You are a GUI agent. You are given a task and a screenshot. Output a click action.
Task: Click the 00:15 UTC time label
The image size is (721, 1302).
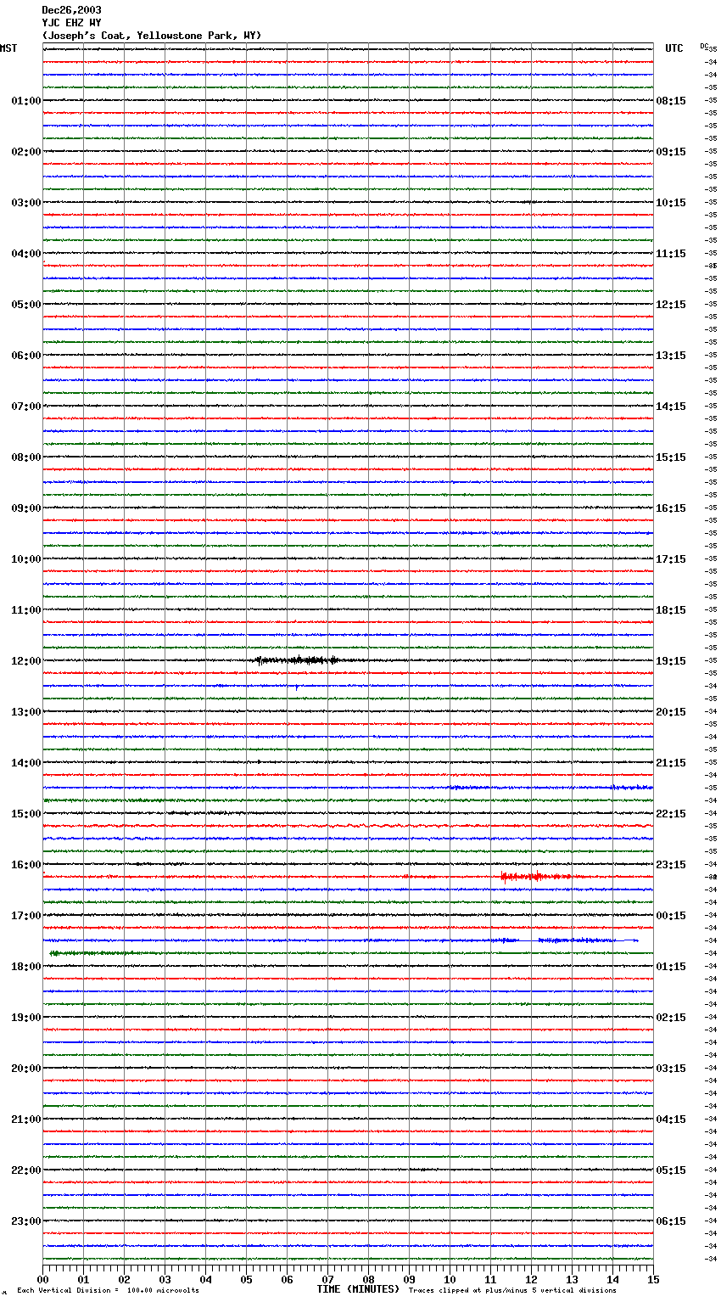[x=671, y=916]
